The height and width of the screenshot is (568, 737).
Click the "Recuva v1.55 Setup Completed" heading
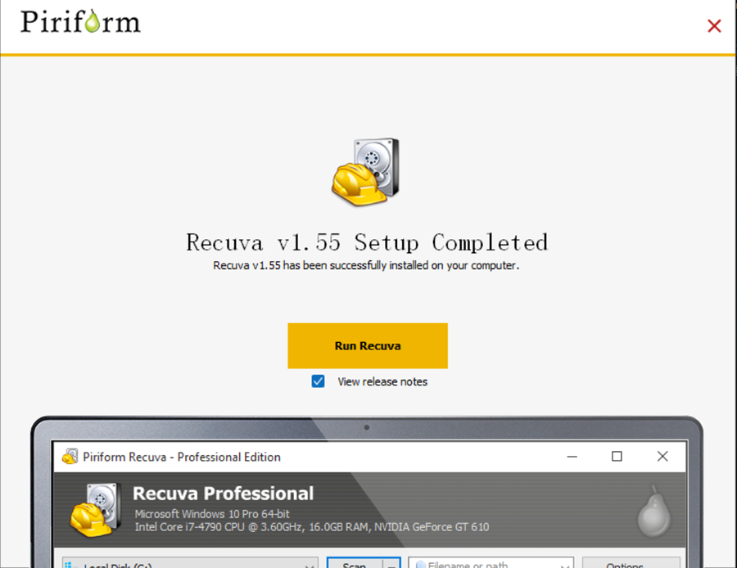click(367, 242)
